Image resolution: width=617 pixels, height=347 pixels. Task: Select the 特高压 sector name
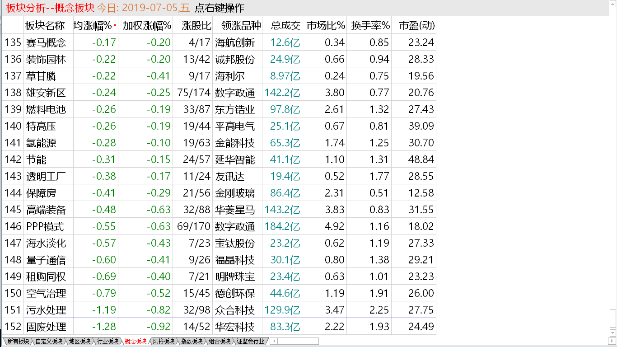pyautogui.click(x=41, y=126)
